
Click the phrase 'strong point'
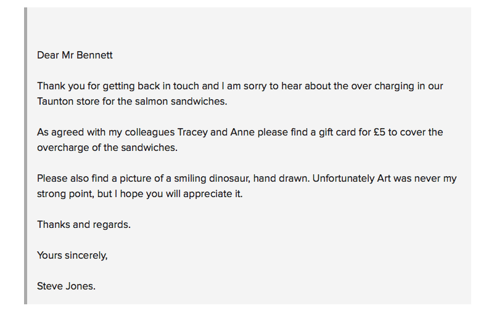click(x=64, y=194)
